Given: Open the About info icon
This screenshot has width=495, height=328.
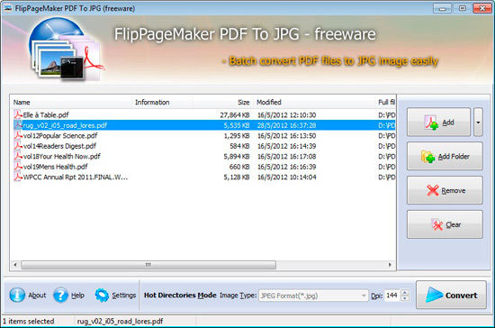Looking at the screenshot, I should click(17, 296).
